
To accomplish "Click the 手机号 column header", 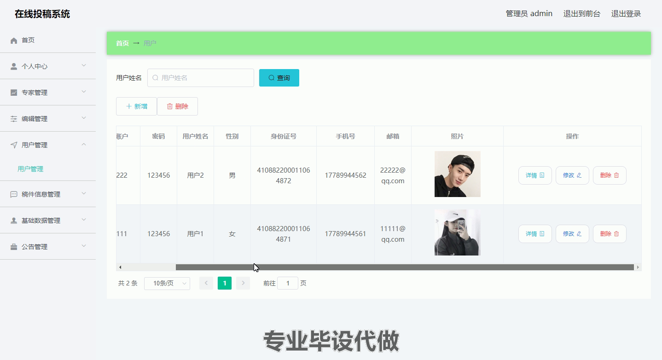I will coord(345,136).
